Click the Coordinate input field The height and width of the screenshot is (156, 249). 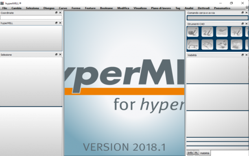31,17
